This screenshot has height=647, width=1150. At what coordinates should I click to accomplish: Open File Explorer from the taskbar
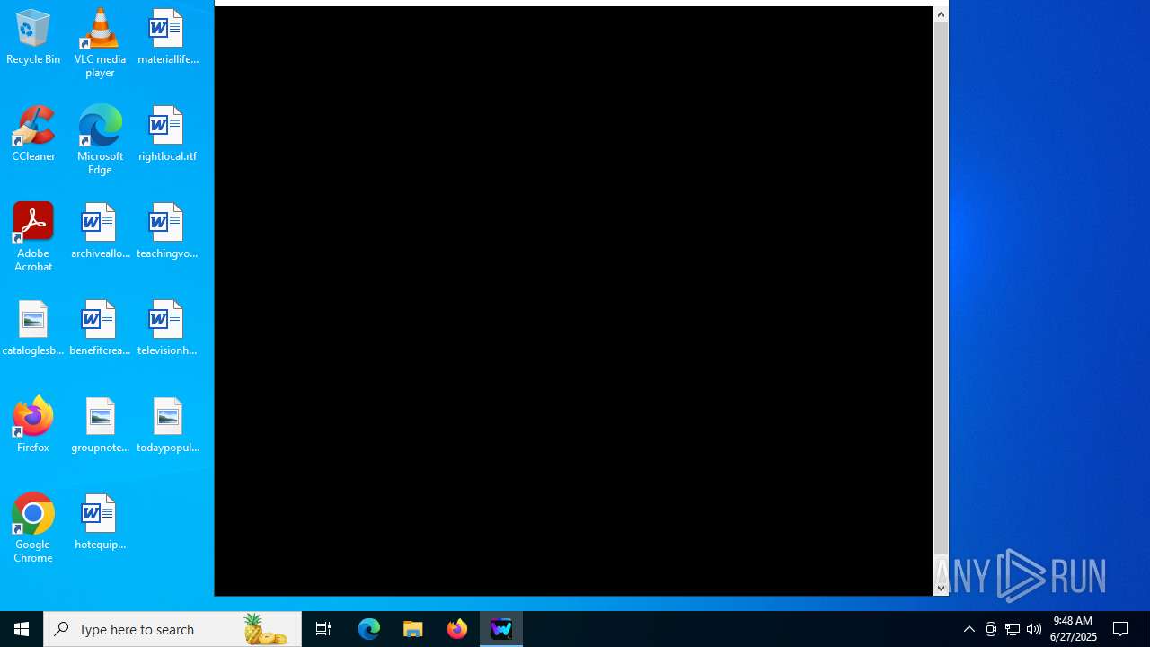coord(413,629)
